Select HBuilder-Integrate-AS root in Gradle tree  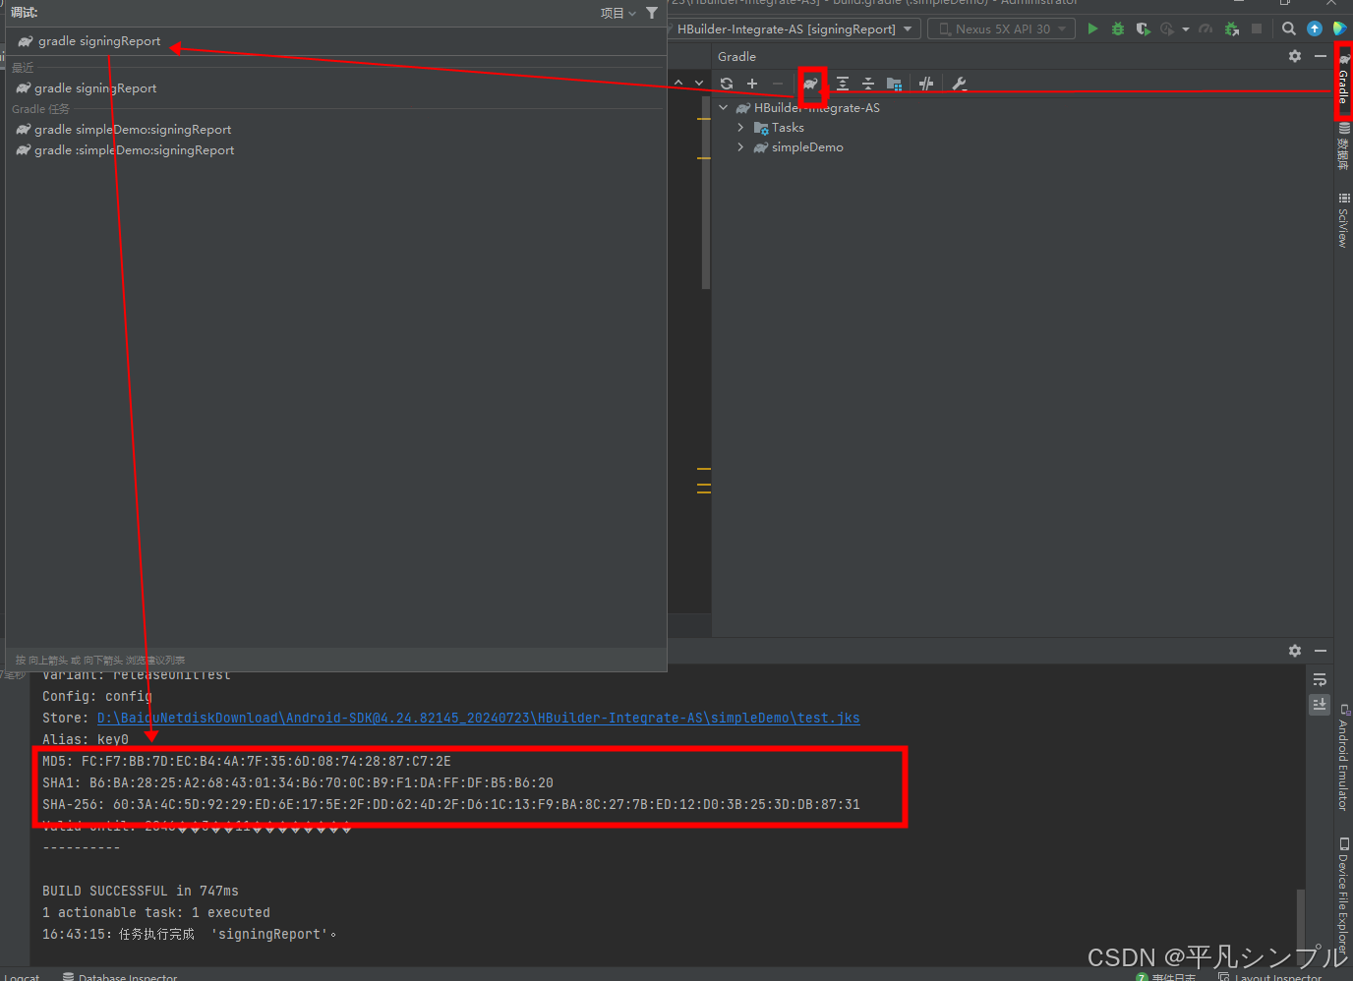click(1023, 108)
